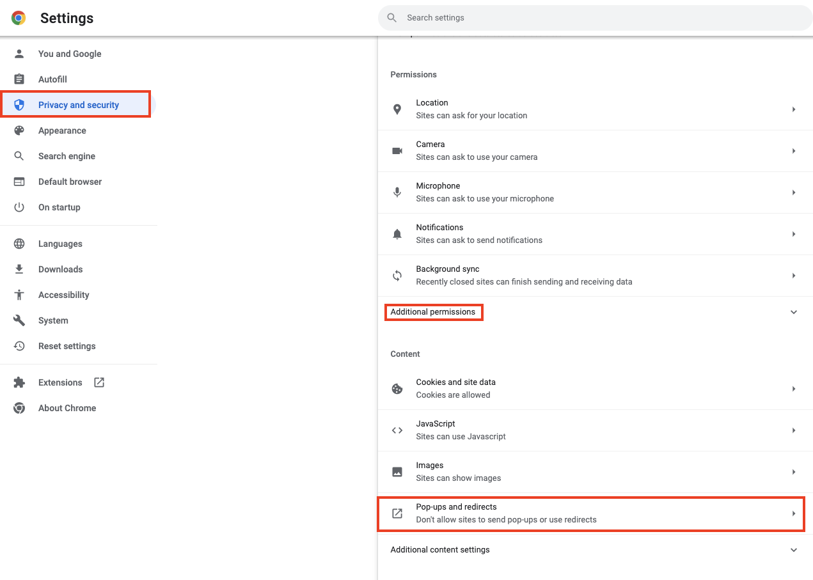This screenshot has height=580, width=813.
Task: Click the Extensions puzzle piece icon
Action: click(19, 382)
